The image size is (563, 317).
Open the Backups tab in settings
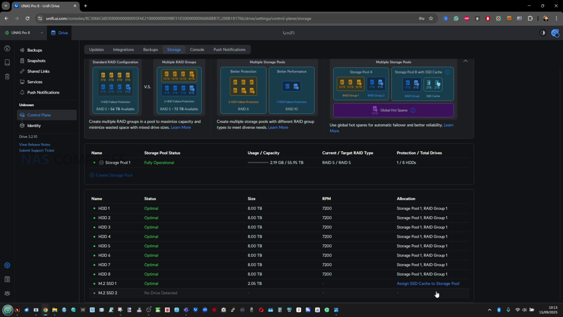click(x=151, y=50)
